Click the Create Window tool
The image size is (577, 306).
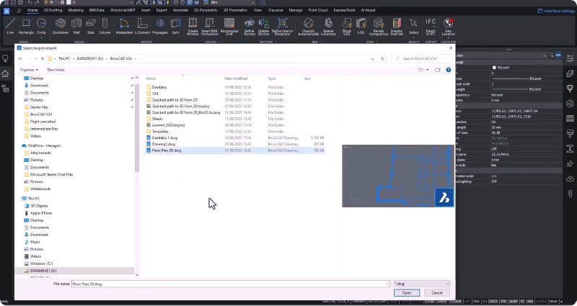(193, 27)
